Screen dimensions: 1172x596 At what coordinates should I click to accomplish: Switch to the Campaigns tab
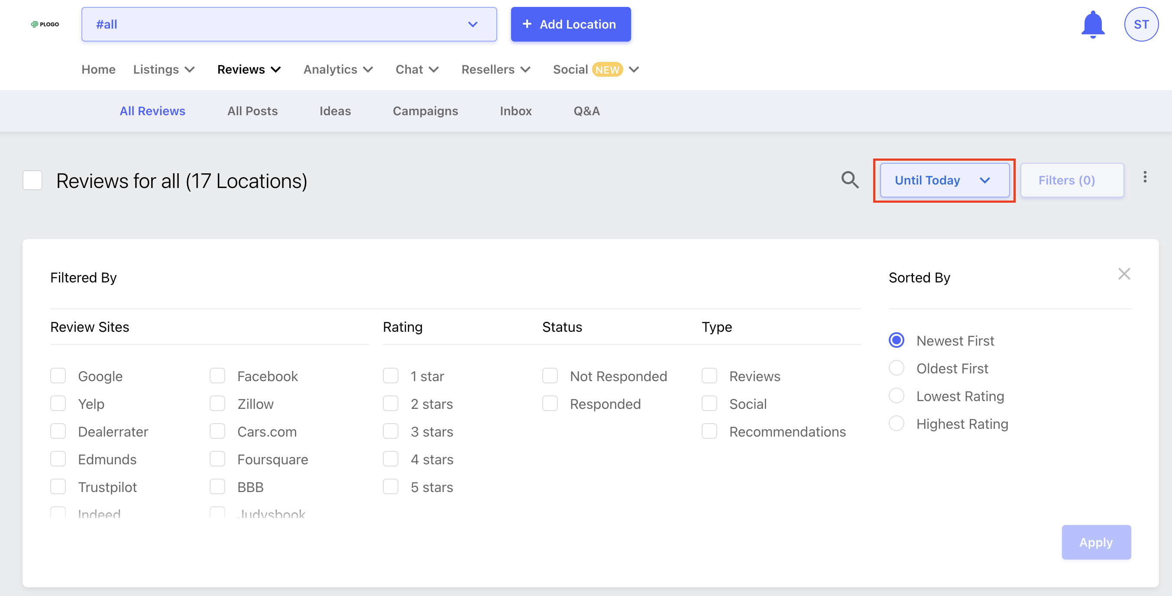(425, 111)
